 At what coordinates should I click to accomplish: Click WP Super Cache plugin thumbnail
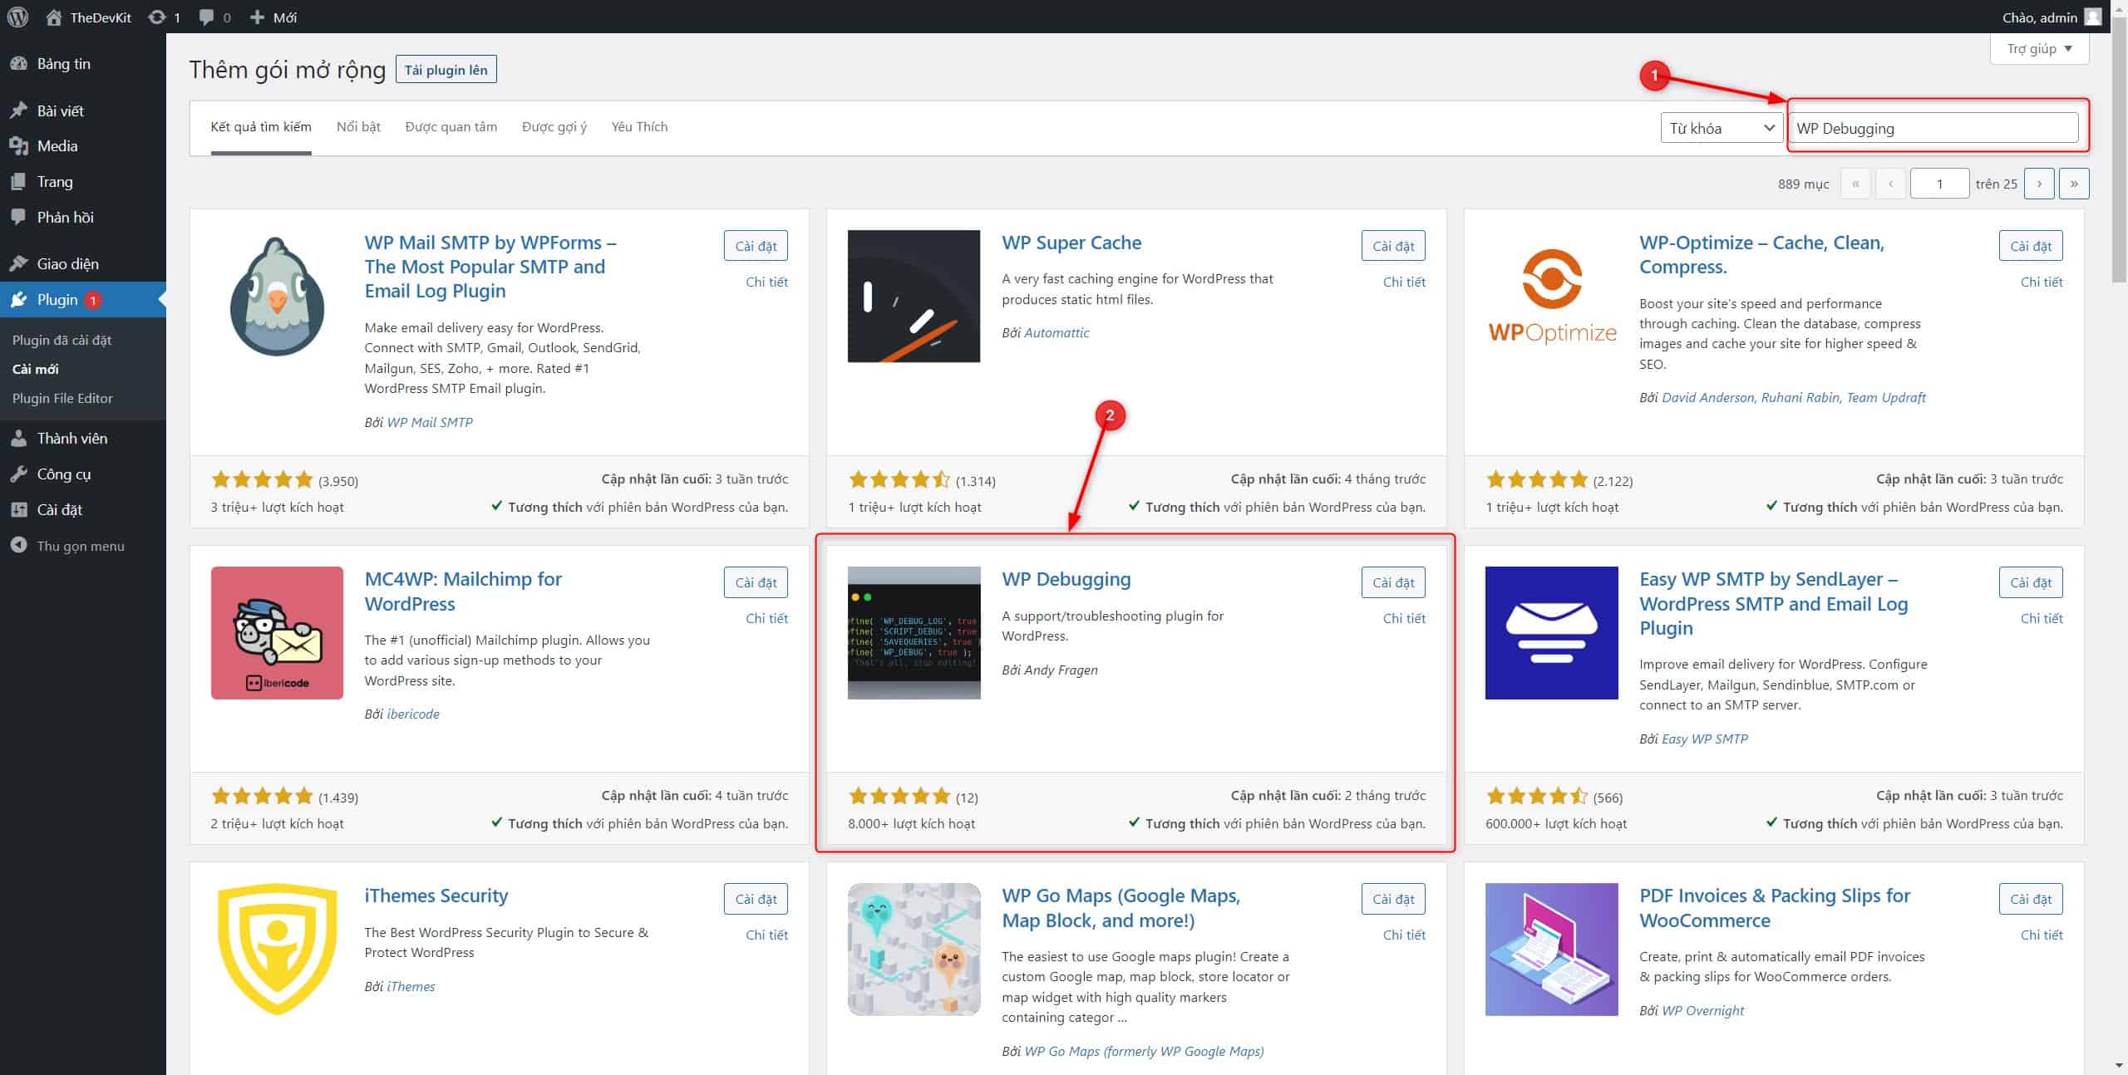pyautogui.click(x=914, y=297)
